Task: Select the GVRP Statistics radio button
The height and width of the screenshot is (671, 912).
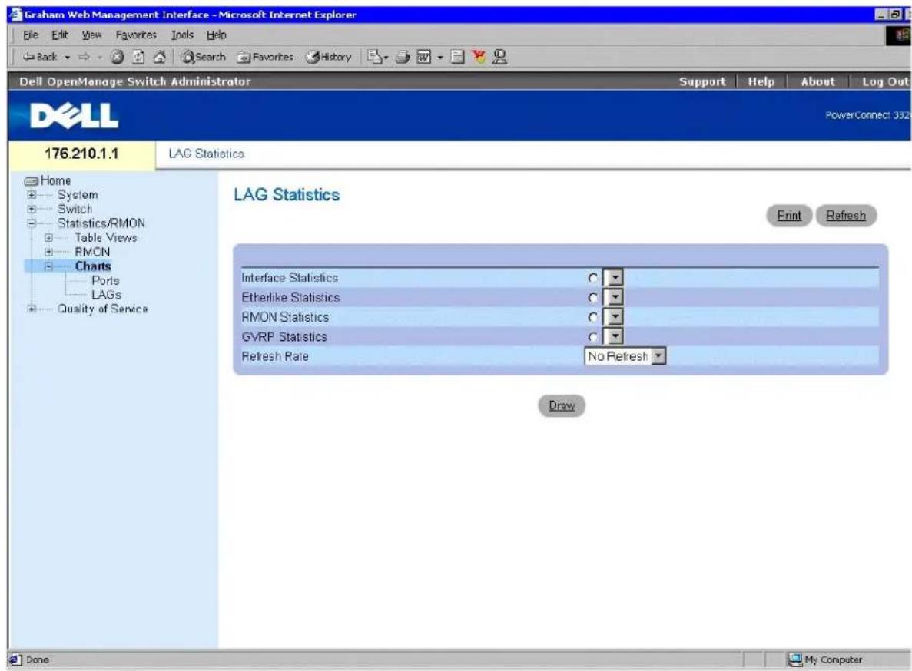Action: [592, 337]
